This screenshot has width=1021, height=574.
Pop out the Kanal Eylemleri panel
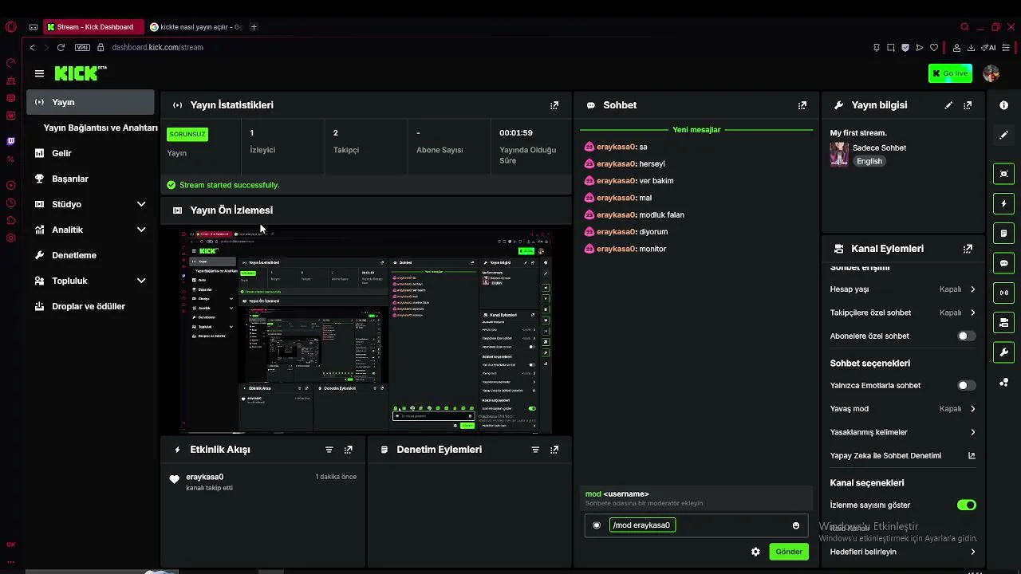(x=968, y=249)
